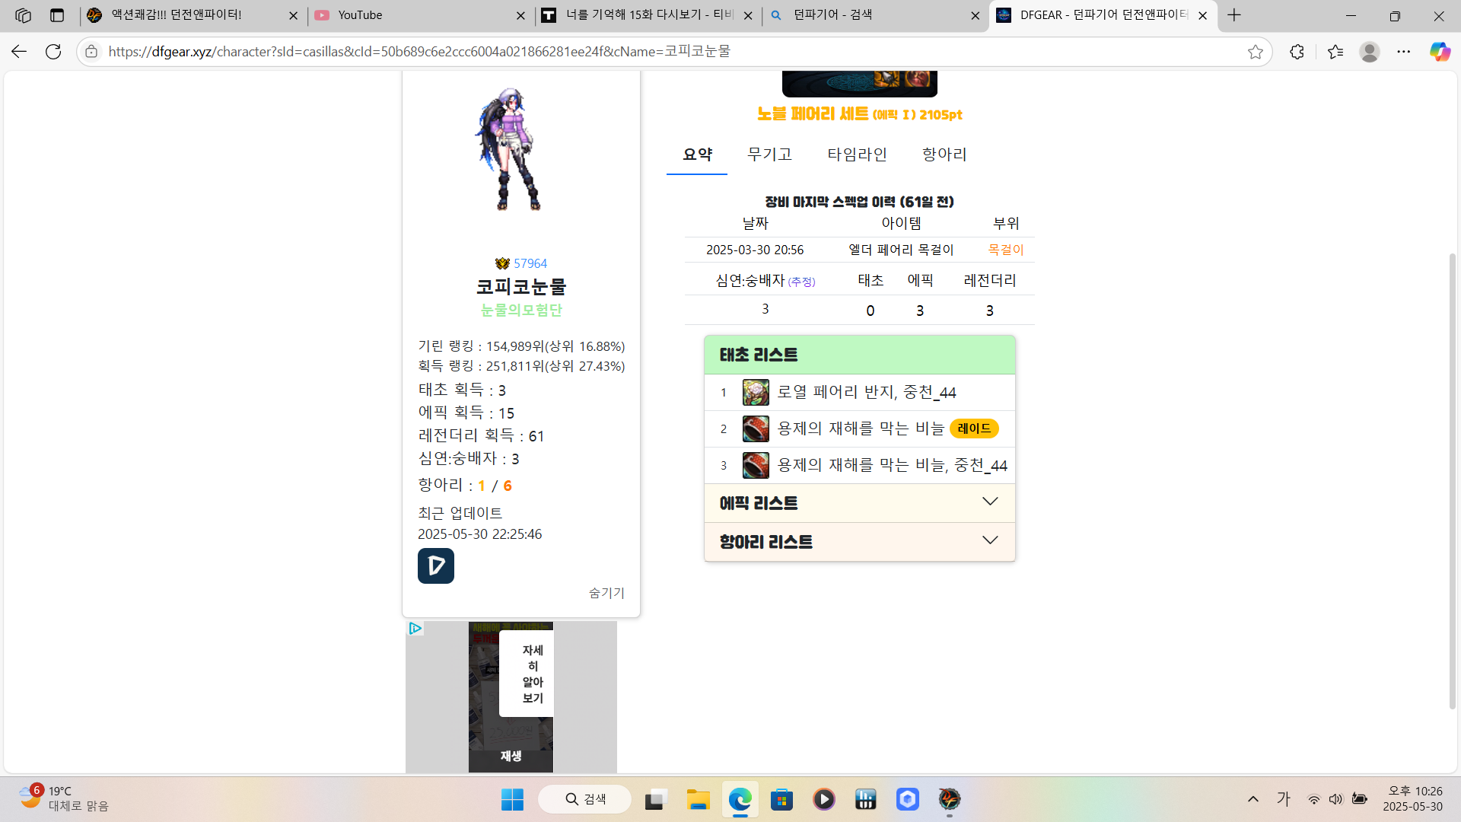Collapse the 태초 리스트 header
This screenshot has width=1461, height=822.
[859, 355]
